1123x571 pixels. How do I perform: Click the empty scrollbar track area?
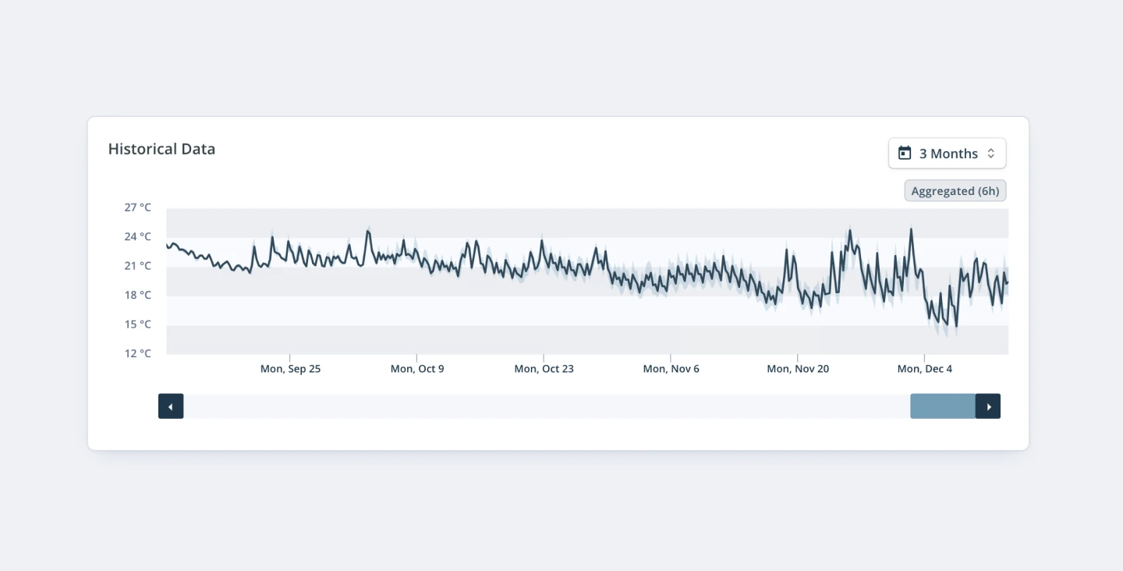[546, 406]
